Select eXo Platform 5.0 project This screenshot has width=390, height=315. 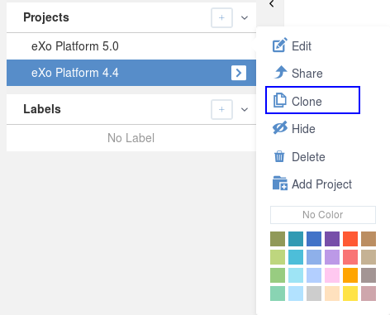point(131,46)
